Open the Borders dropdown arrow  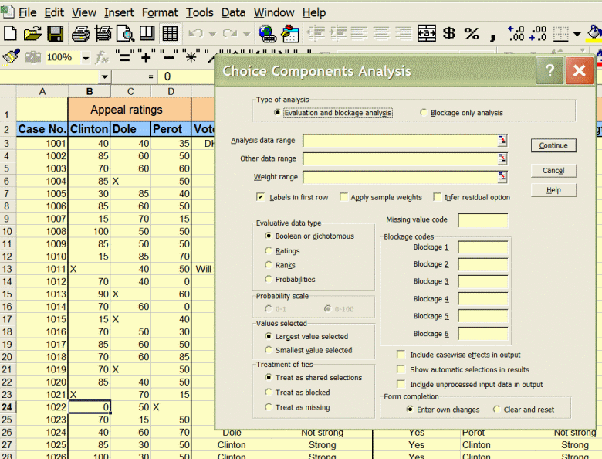pyautogui.click(x=577, y=34)
